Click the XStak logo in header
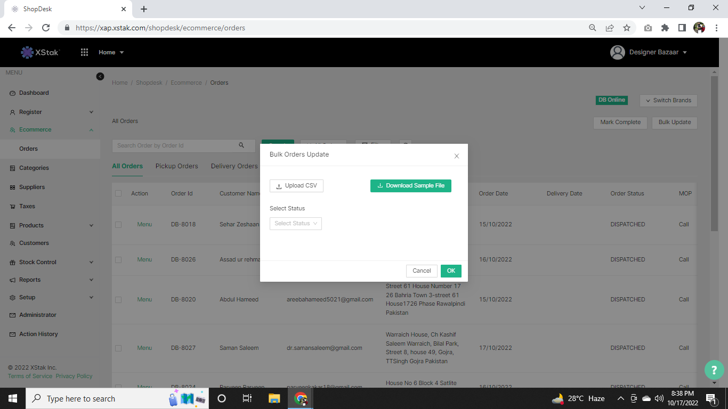Image resolution: width=728 pixels, height=409 pixels. click(40, 52)
